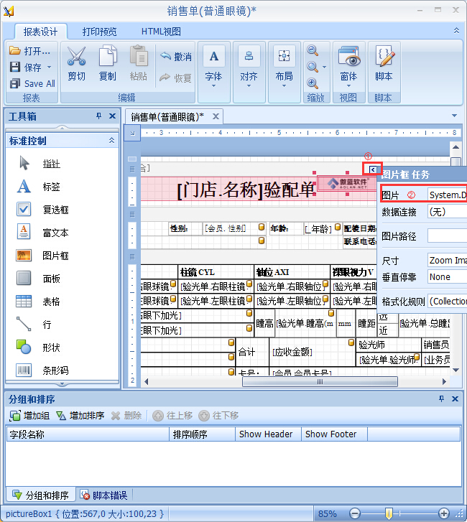Viewport: 467px width, 522px height.
Task: Open the 脚本 script editor icon
Action: 384,57
